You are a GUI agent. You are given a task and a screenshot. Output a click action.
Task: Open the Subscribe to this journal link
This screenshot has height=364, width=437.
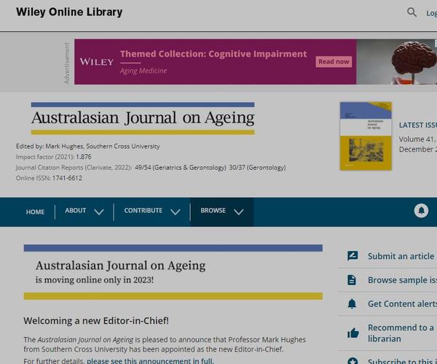pyautogui.click(x=402, y=361)
